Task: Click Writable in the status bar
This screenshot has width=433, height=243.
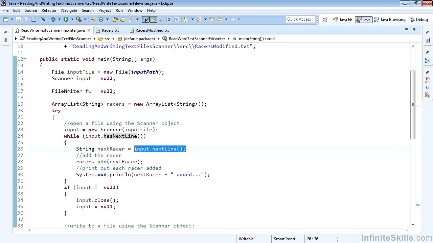Action: pyautogui.click(x=246, y=239)
